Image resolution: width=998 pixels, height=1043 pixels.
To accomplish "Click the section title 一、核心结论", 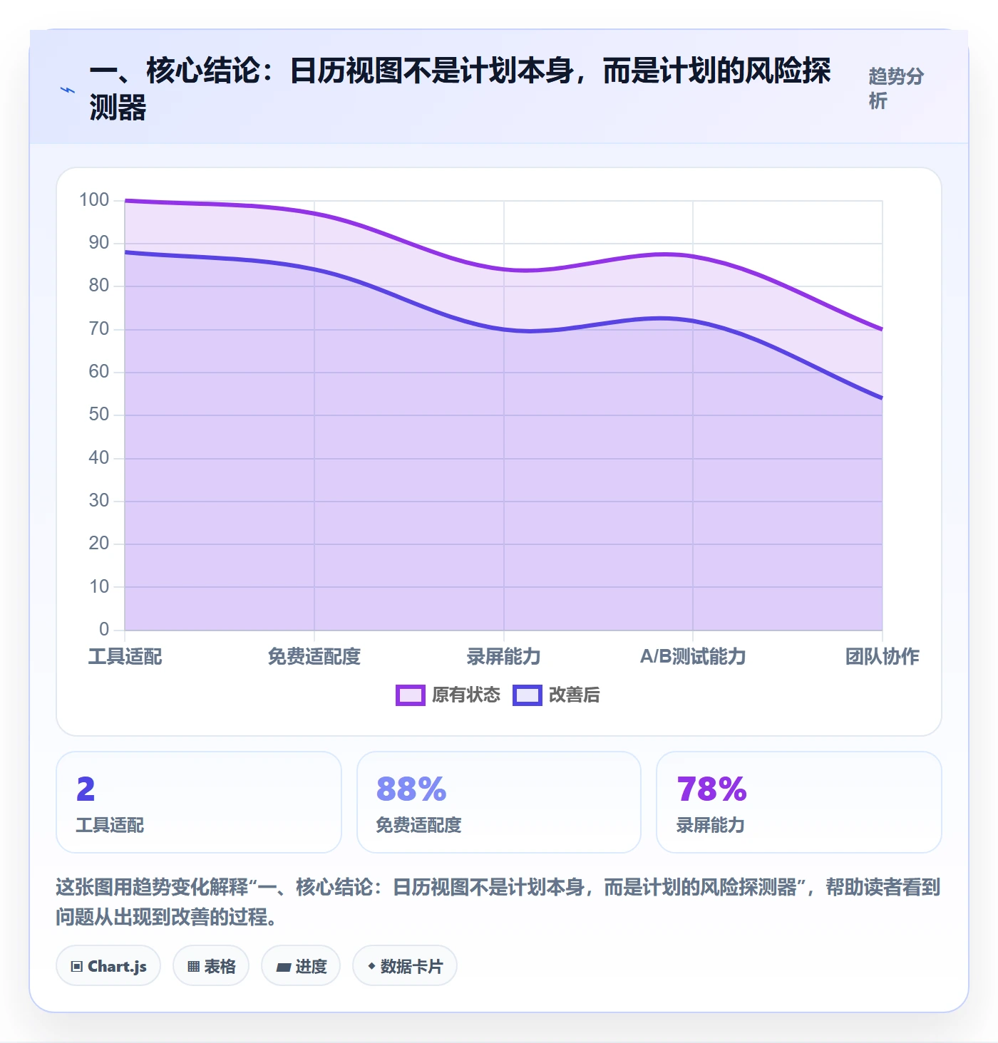I will tap(461, 89).
